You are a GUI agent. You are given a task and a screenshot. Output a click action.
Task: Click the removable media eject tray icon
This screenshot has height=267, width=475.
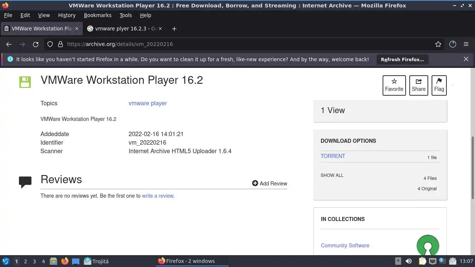coord(398,261)
